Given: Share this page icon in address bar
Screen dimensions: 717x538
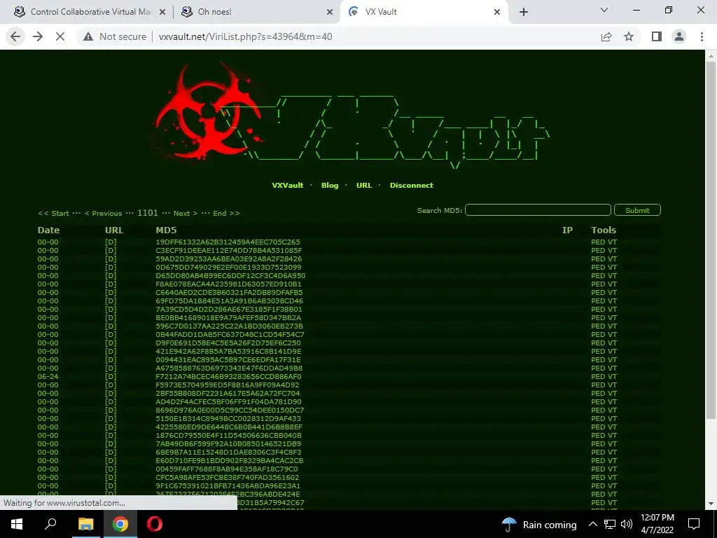Looking at the screenshot, I should [606, 36].
